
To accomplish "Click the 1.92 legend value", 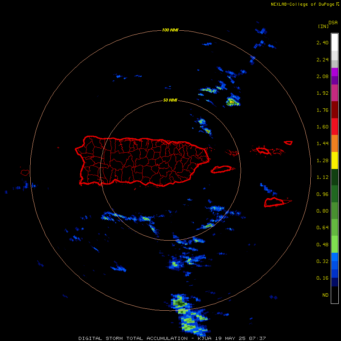I will click(x=322, y=93).
